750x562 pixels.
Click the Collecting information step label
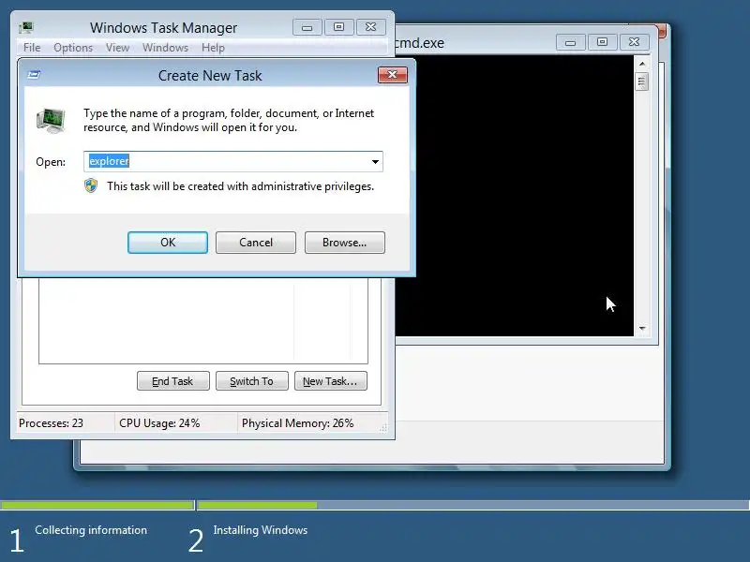(91, 530)
